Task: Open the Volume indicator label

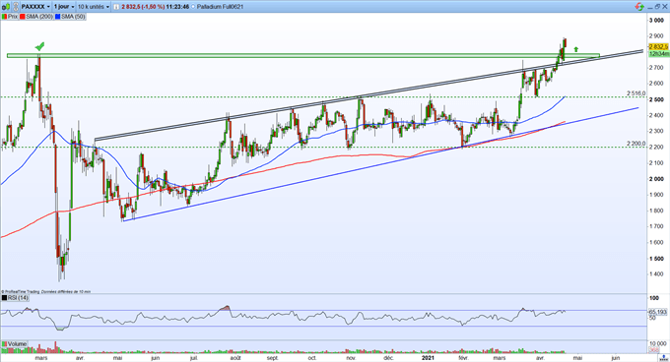Action: (x=17, y=343)
